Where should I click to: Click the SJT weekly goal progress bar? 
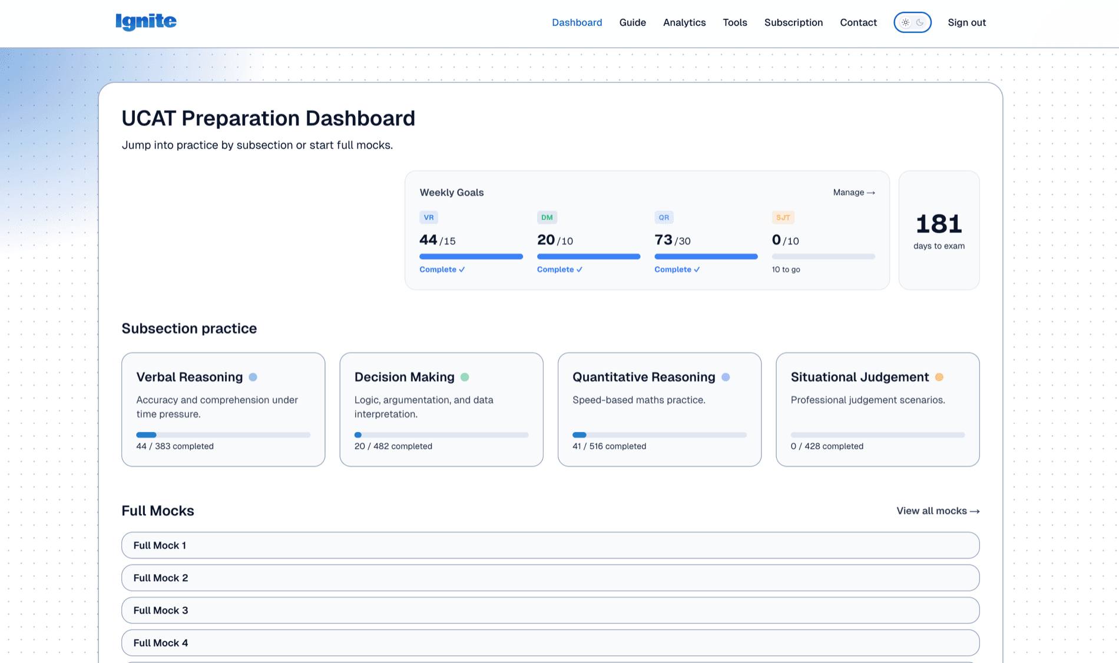coord(823,257)
